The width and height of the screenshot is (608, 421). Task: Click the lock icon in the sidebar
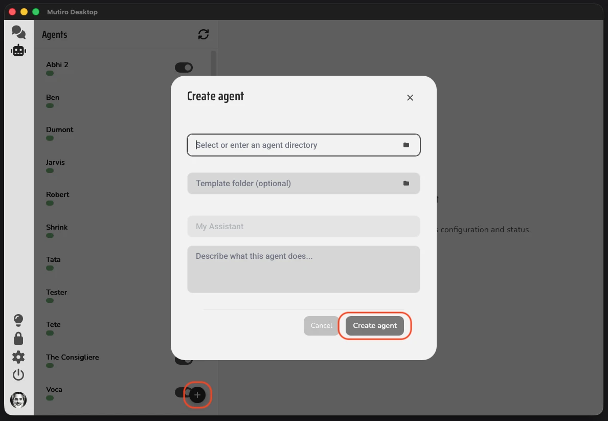(x=18, y=338)
